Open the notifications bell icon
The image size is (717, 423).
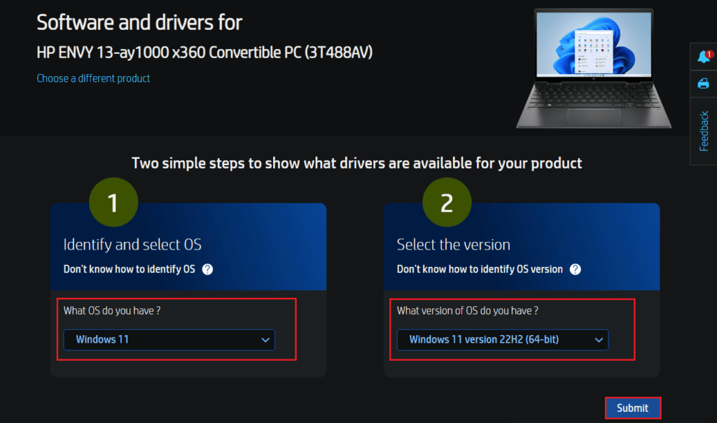[x=704, y=57]
